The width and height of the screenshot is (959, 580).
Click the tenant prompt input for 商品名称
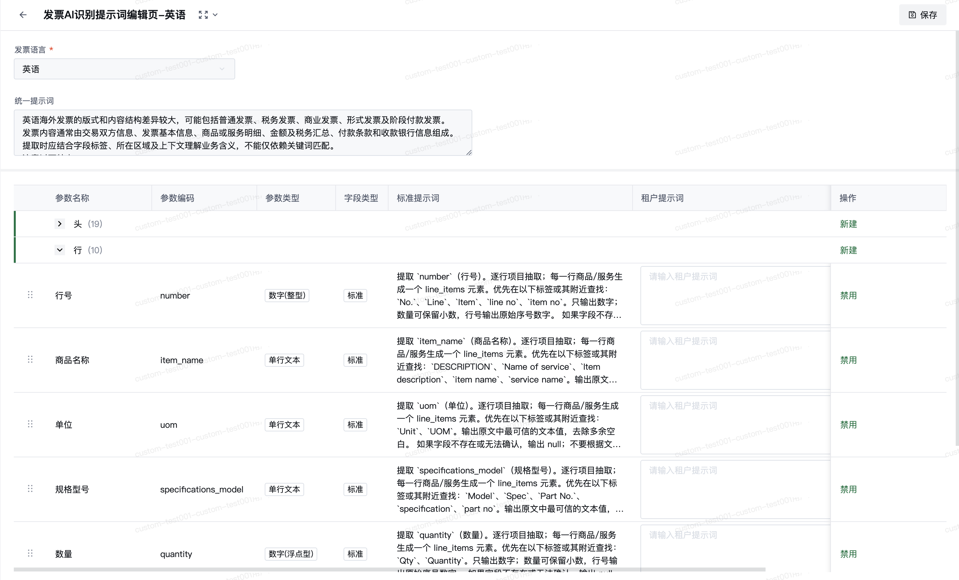click(736, 360)
